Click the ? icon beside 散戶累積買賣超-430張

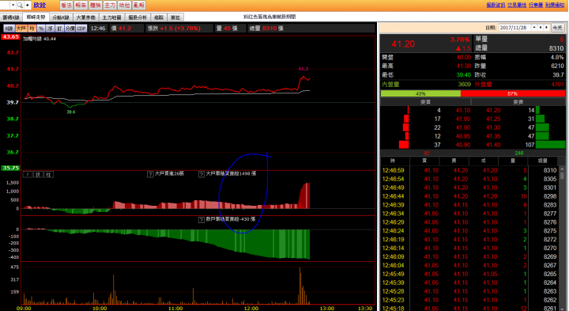click(202, 220)
